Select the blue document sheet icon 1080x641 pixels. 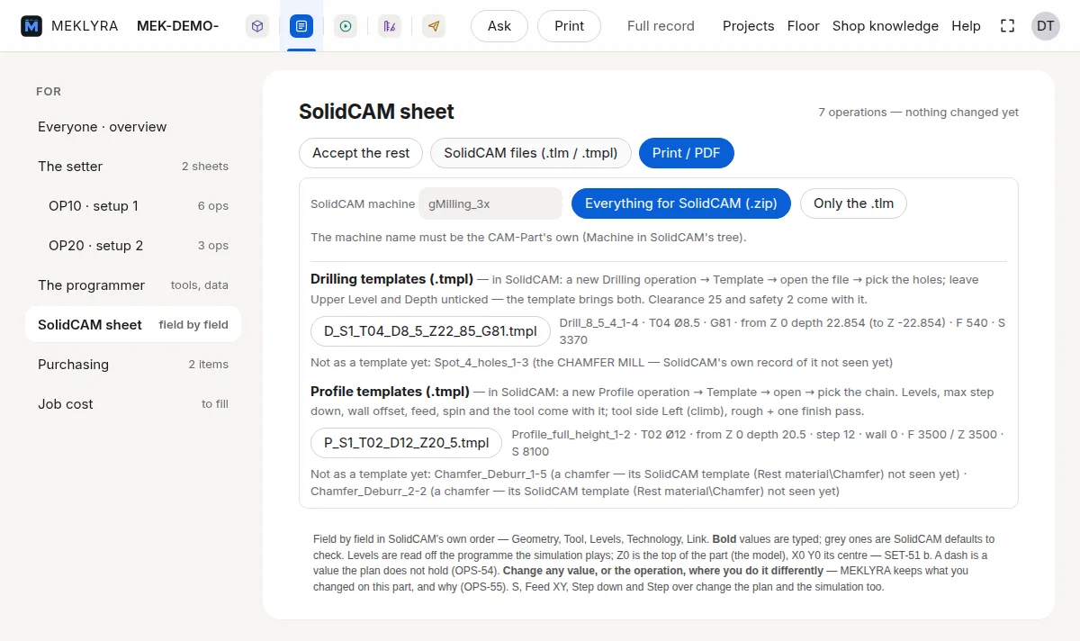(x=301, y=26)
